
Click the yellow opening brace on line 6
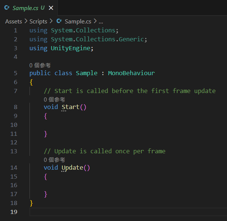[31, 82]
